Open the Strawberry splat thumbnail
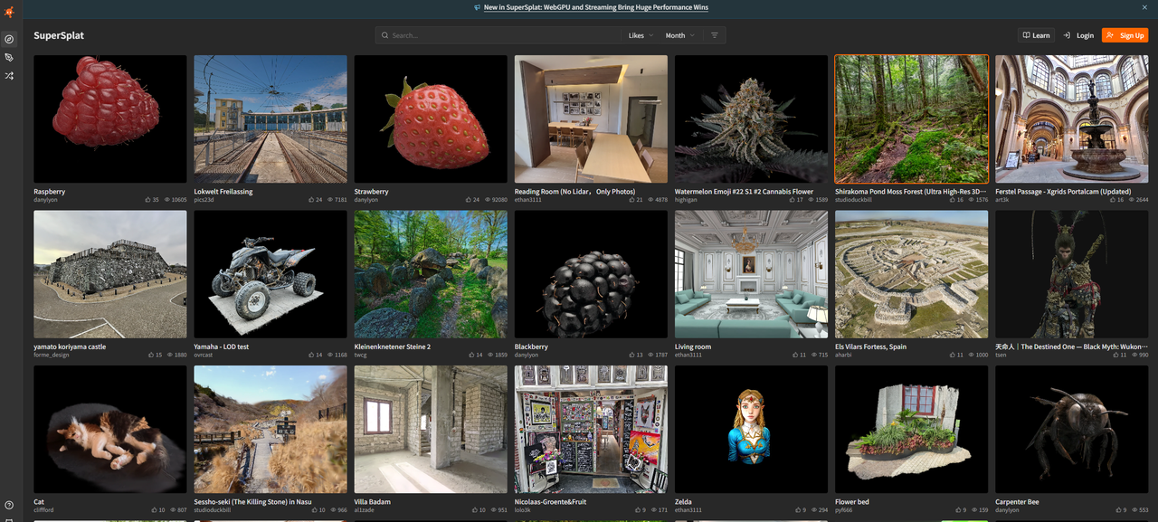This screenshot has height=522, width=1158. coord(431,119)
